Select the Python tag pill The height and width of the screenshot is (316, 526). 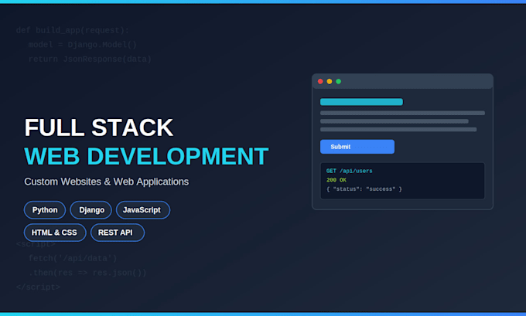point(45,210)
